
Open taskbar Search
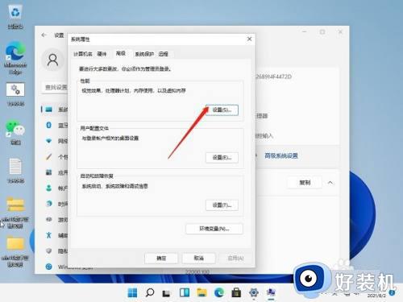150,292
